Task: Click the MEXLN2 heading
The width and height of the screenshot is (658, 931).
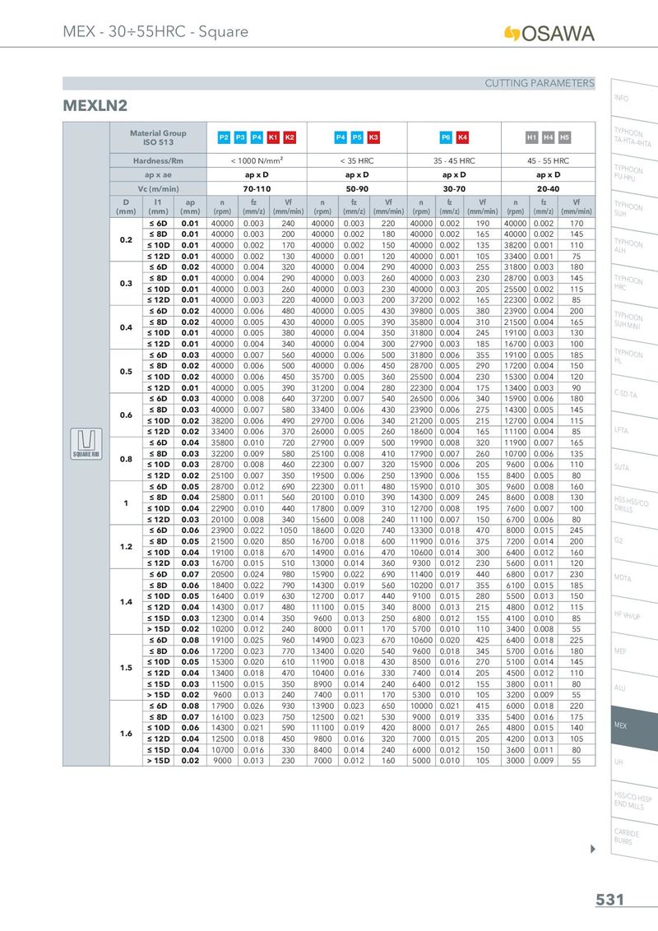Action: (95, 106)
